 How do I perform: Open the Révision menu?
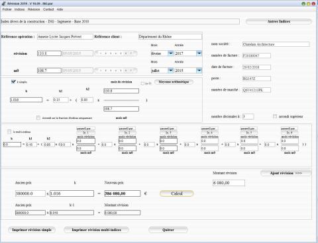(x=34, y=9)
